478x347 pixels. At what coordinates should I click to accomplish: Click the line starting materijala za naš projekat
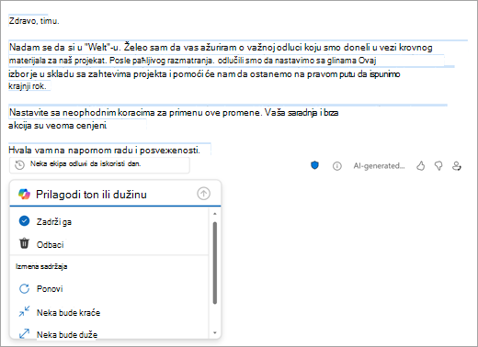[192, 61]
